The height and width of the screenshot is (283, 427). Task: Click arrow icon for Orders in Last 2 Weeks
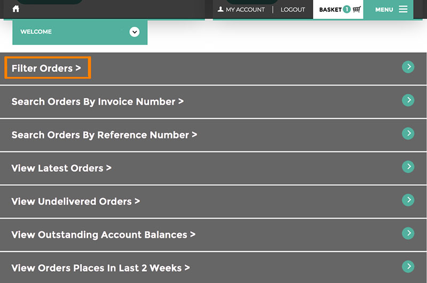tap(408, 266)
